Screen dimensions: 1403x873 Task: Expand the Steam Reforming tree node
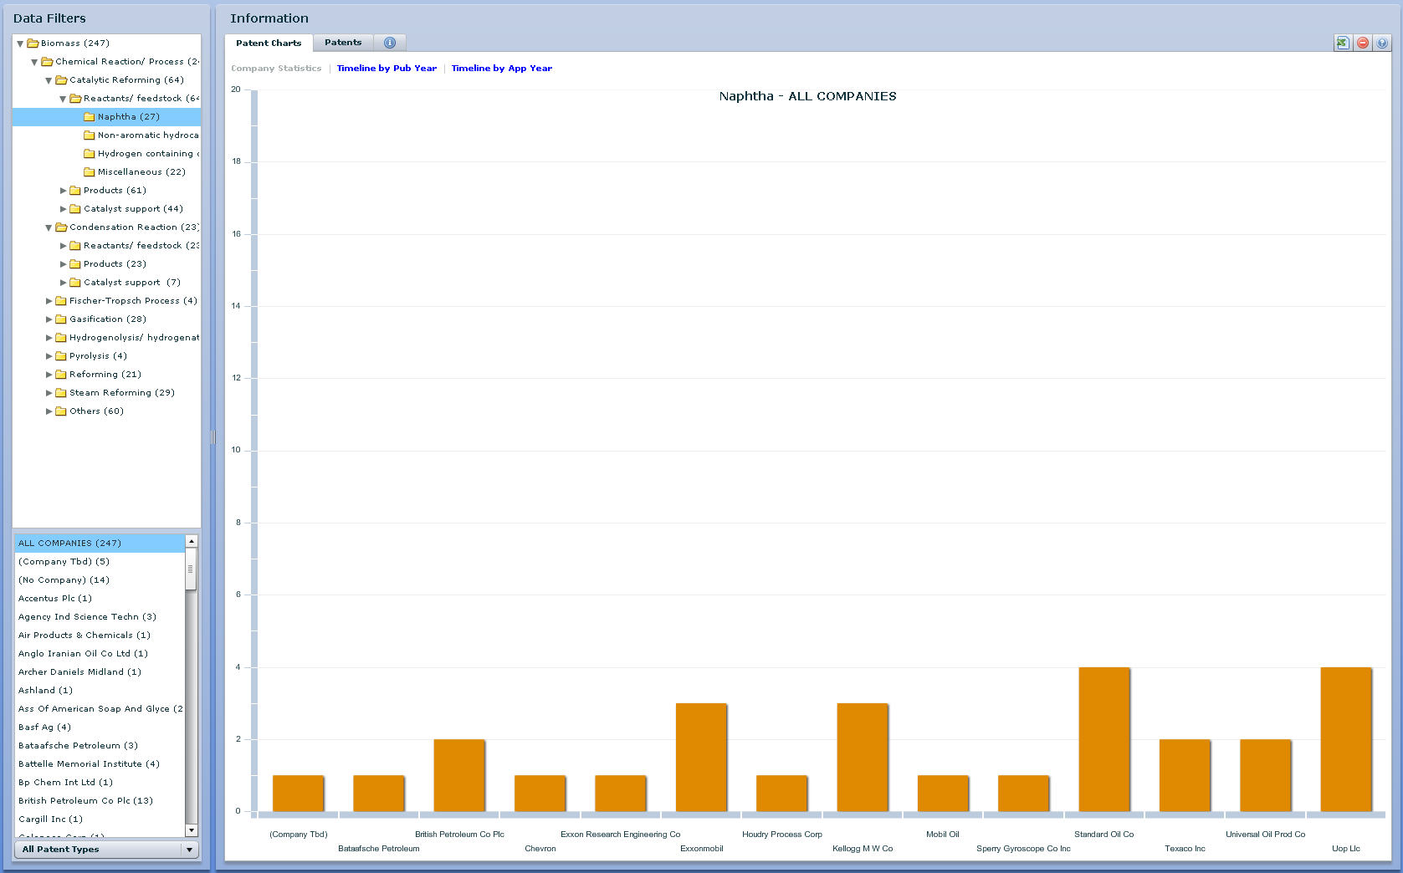coord(49,393)
